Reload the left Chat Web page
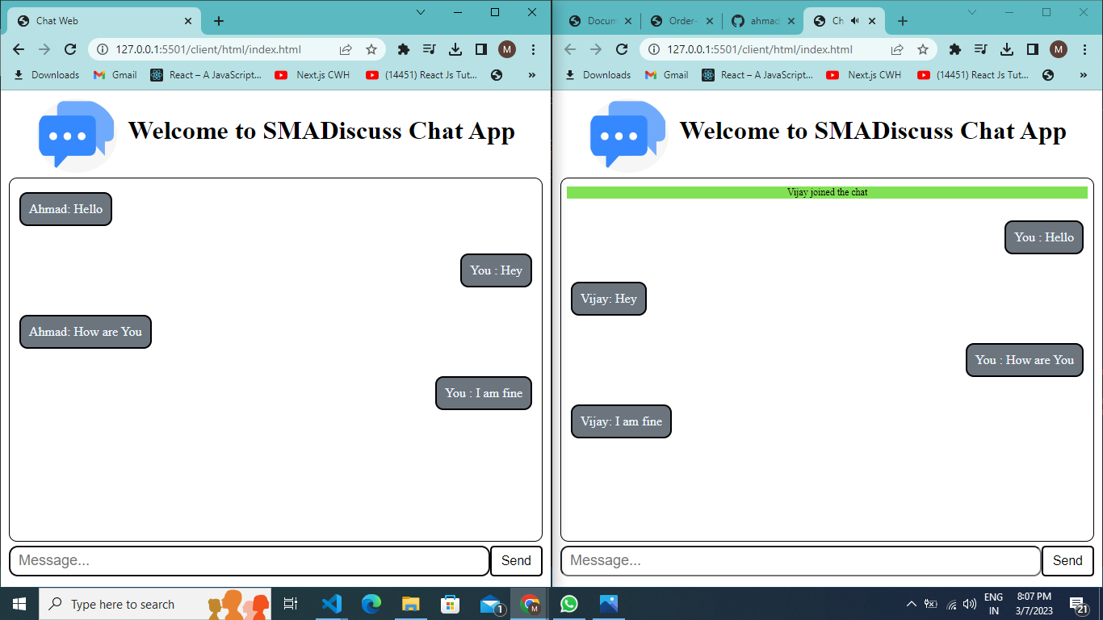The width and height of the screenshot is (1103, 620). pyautogui.click(x=70, y=49)
